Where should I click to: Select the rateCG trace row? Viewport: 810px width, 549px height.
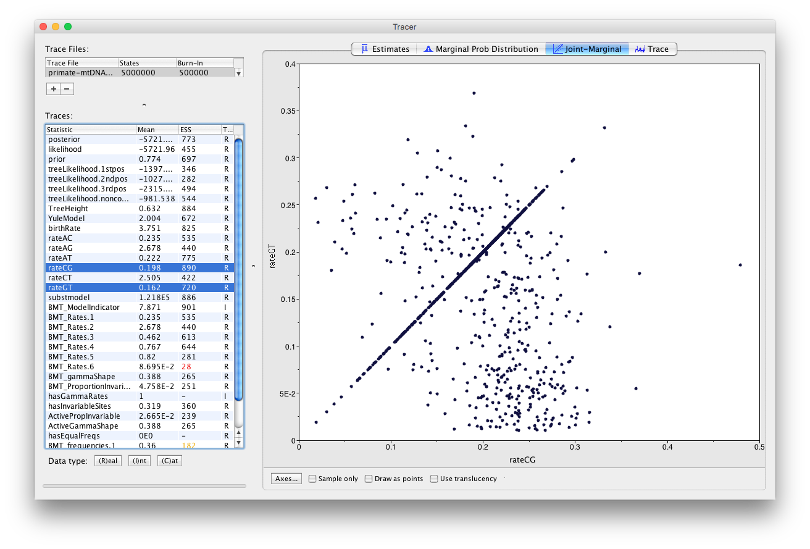[140, 268]
